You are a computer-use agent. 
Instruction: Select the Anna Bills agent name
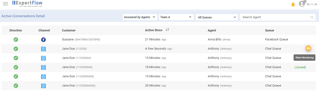pos(215,39)
